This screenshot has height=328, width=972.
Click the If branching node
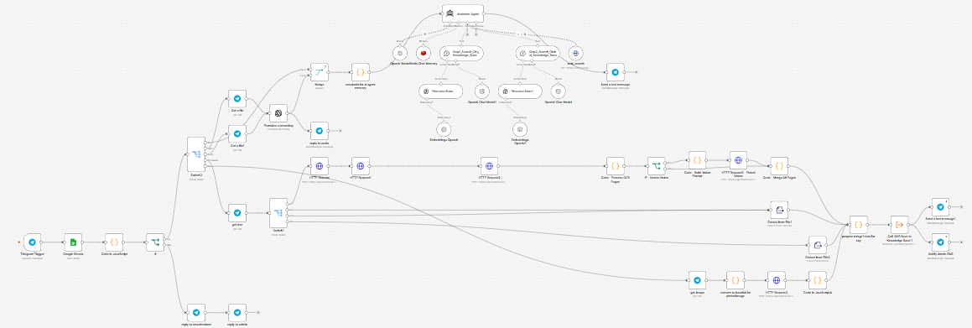point(155,242)
